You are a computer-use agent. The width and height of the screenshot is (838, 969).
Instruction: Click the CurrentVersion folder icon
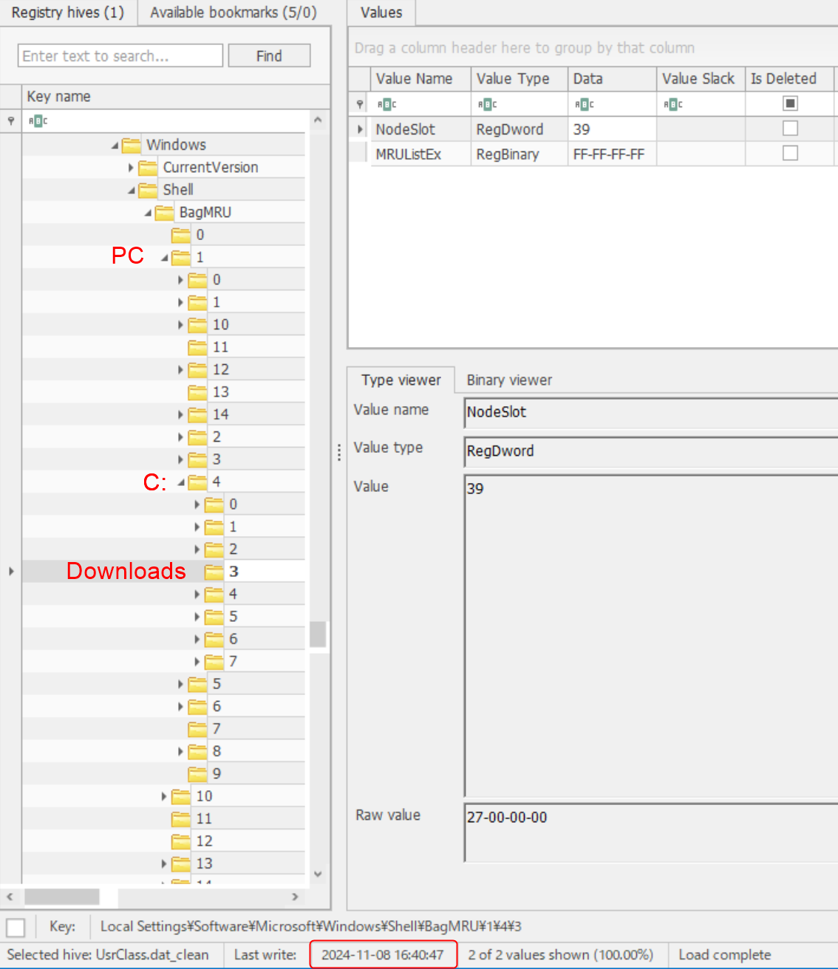click(x=148, y=168)
